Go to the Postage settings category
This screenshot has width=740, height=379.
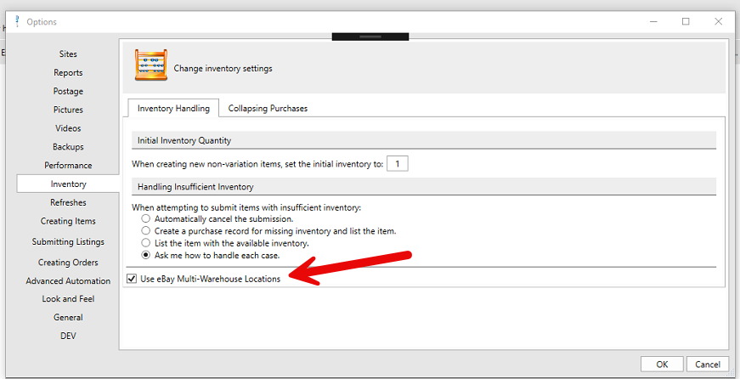click(x=68, y=91)
